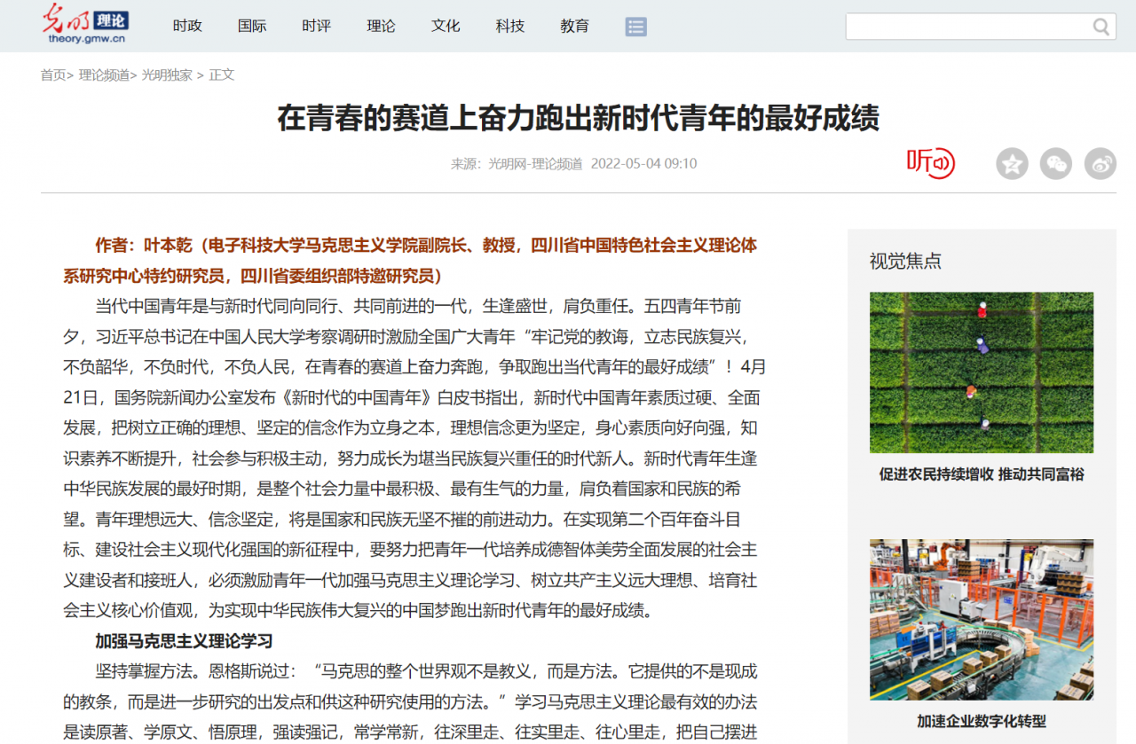
Task: Open the navigation list menu icon
Action: (635, 27)
